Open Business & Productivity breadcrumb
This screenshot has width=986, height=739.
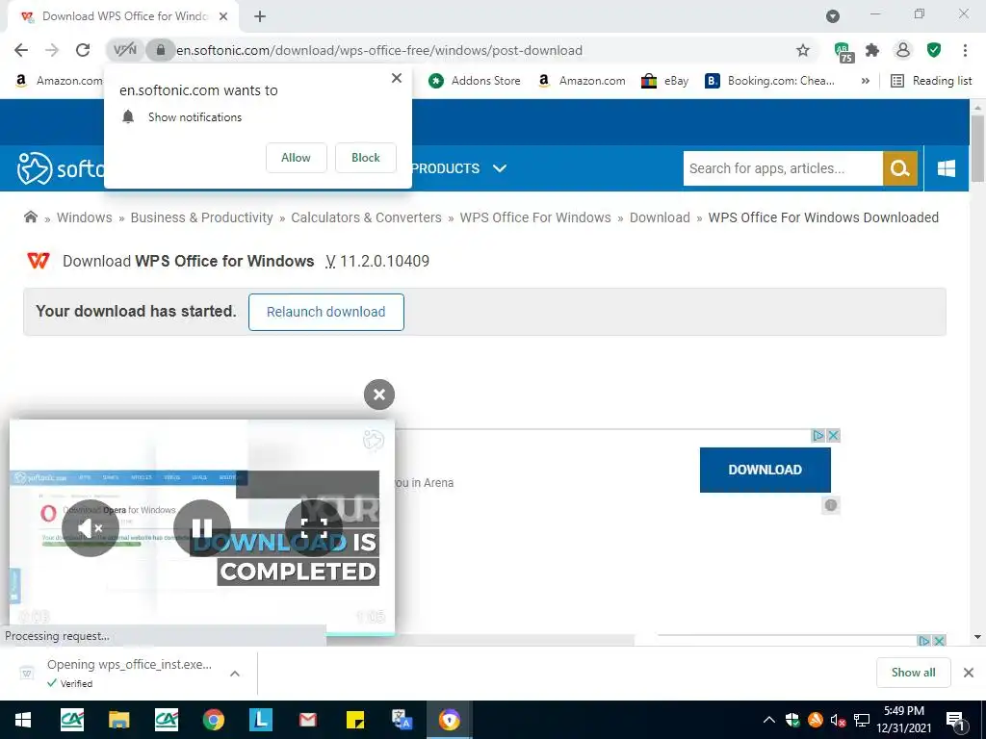[202, 217]
